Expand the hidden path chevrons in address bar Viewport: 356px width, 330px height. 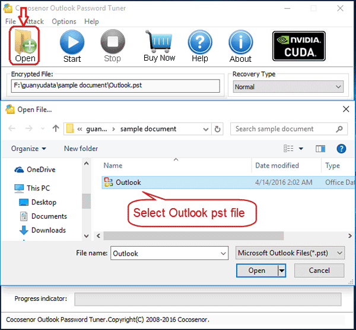click(80, 129)
